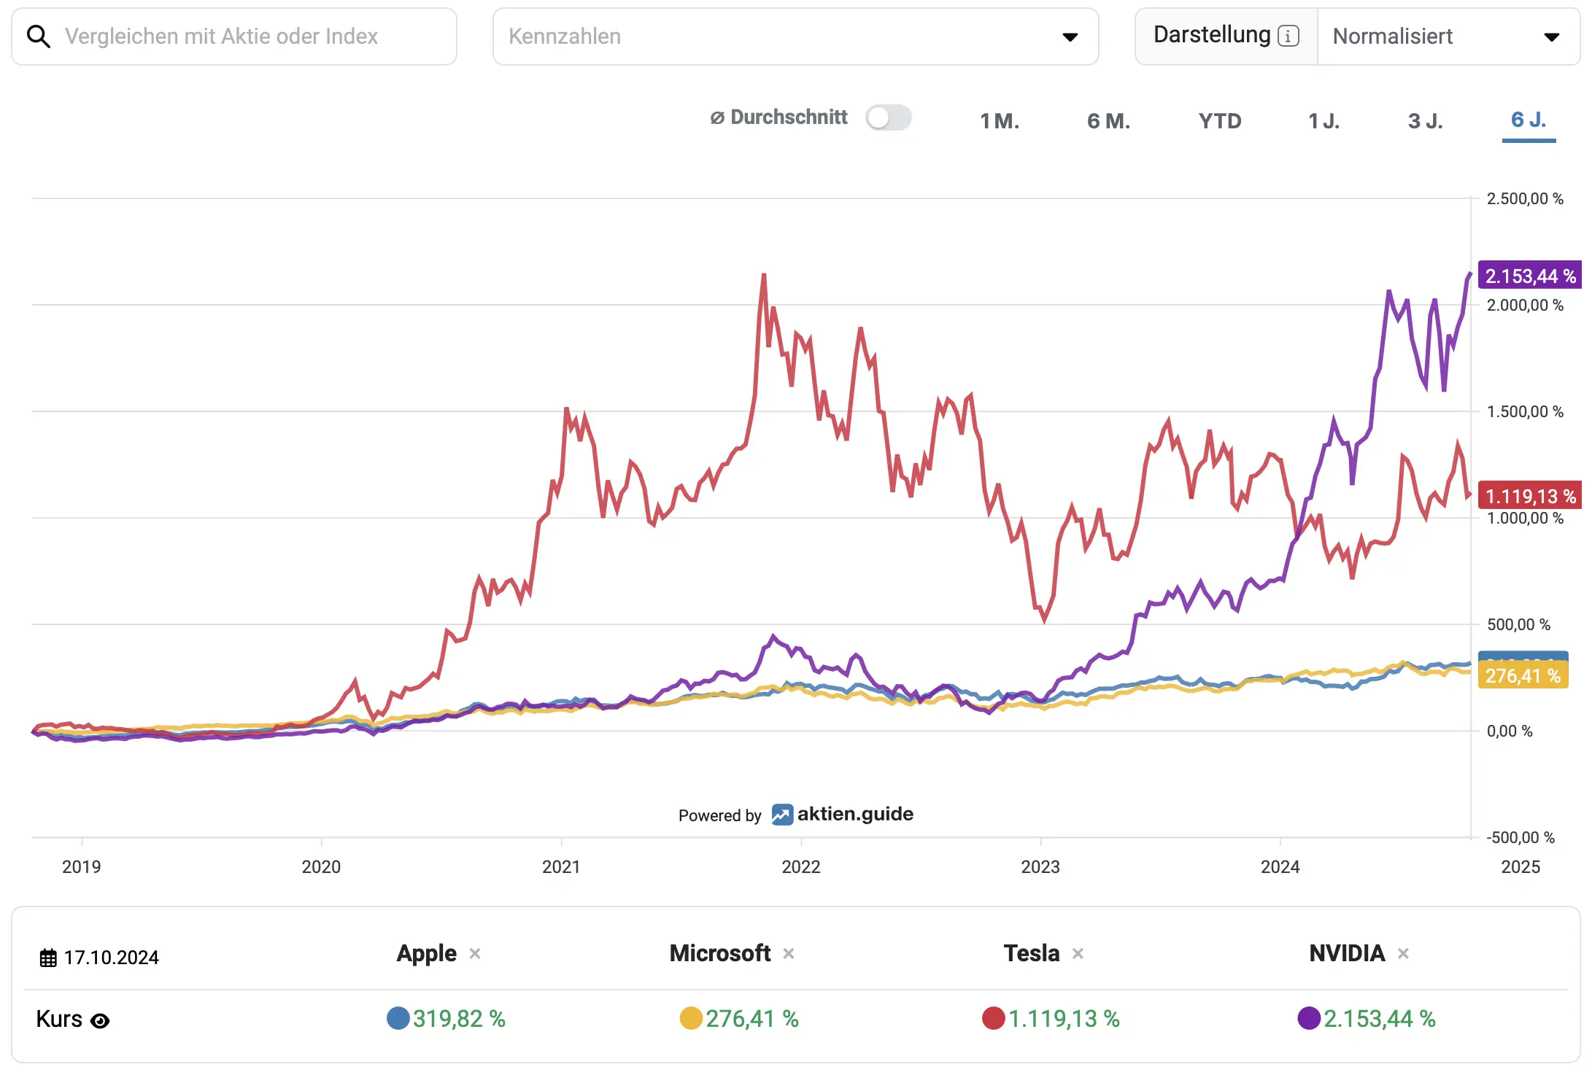The width and height of the screenshot is (1592, 1075).
Task: Click the 17.10.2024 date text
Action: coord(111,958)
